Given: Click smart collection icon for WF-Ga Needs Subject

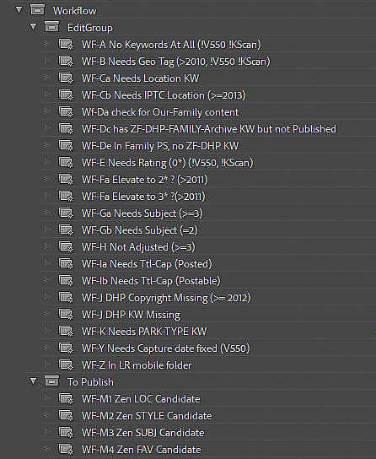Looking at the screenshot, I should pos(66,213).
